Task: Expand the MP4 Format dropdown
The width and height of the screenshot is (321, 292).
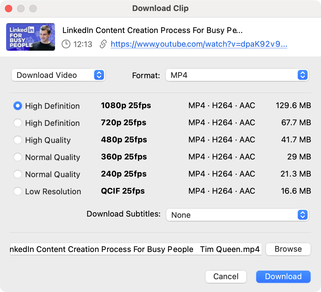Action: tap(237, 75)
